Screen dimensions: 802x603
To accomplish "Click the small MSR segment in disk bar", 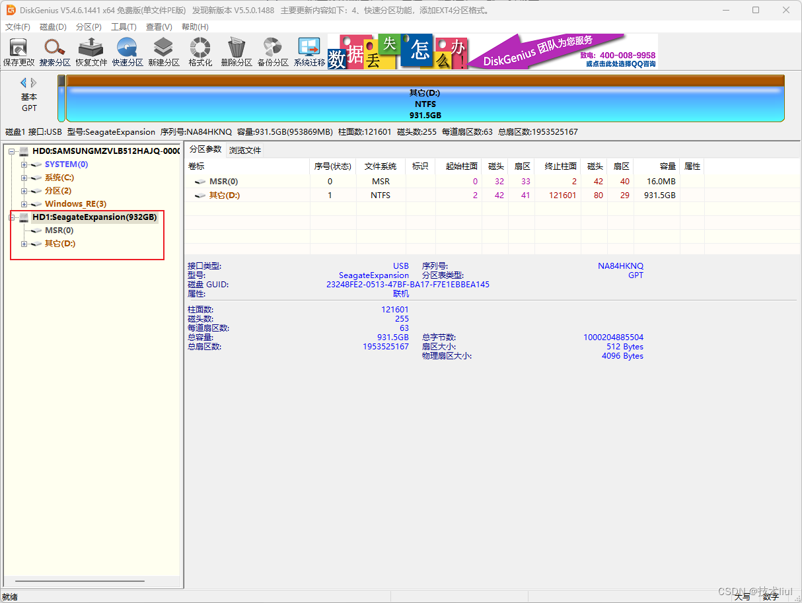I will pyautogui.click(x=61, y=98).
